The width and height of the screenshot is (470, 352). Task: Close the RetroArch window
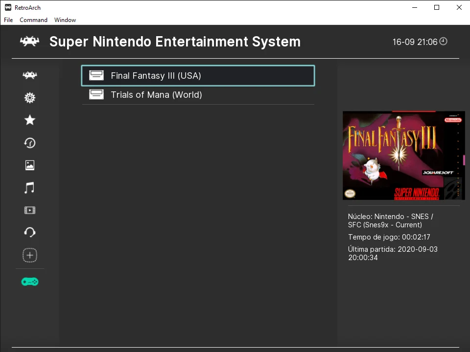pos(459,7)
